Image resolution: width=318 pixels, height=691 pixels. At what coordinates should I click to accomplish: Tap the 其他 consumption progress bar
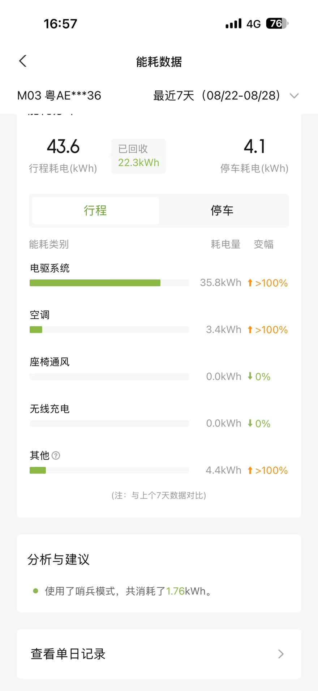coord(109,470)
